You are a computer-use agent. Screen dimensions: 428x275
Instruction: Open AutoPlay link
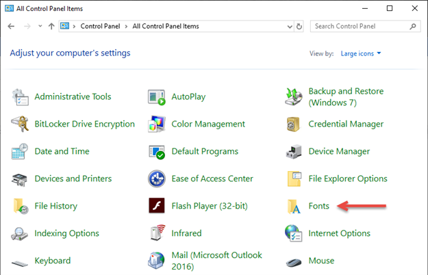click(x=188, y=96)
